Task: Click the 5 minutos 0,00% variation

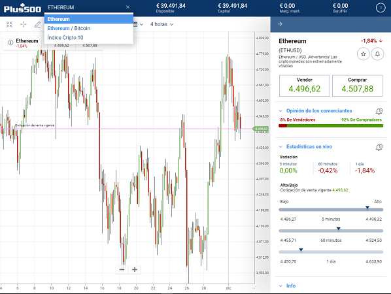Action: [288, 168]
